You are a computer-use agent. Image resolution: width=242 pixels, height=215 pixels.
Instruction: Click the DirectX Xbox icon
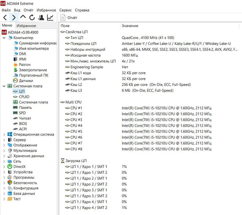10,167
